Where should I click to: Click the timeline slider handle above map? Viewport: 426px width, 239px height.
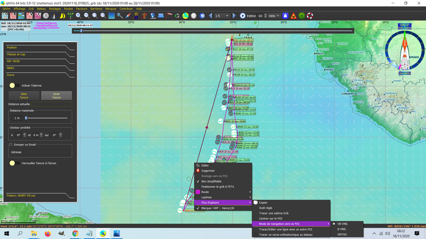point(81,31)
